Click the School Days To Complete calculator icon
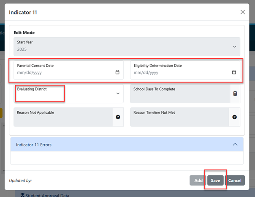The width and height of the screenshot is (255, 197). (x=235, y=93)
